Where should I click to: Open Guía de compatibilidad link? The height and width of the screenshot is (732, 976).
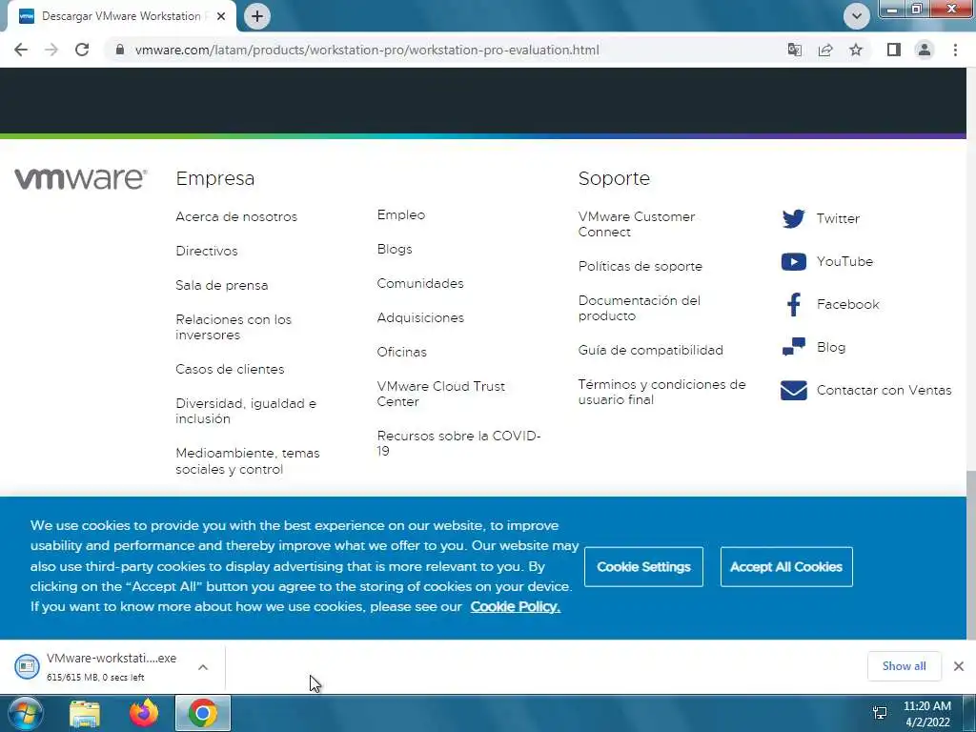click(x=650, y=350)
